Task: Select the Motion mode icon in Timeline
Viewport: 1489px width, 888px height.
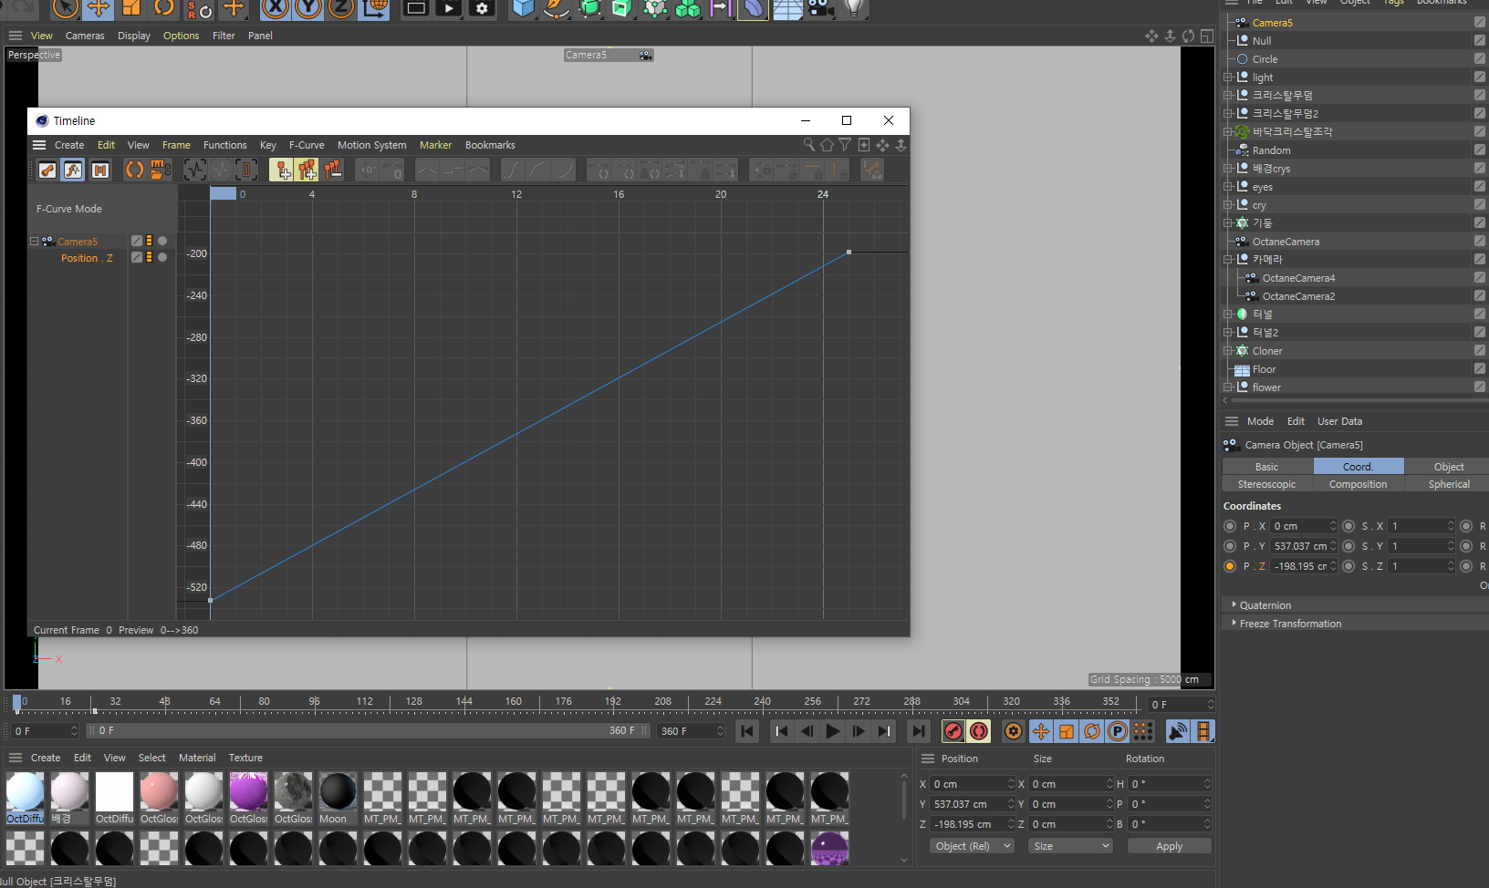Action: [x=99, y=170]
